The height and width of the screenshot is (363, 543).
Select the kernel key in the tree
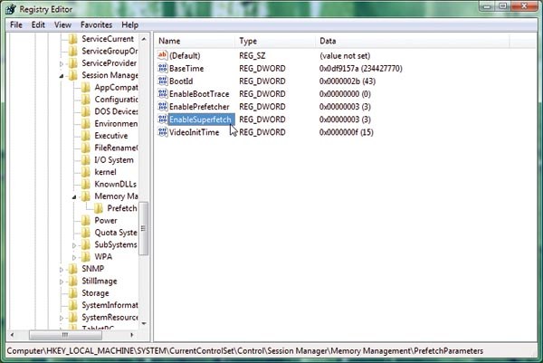105,172
